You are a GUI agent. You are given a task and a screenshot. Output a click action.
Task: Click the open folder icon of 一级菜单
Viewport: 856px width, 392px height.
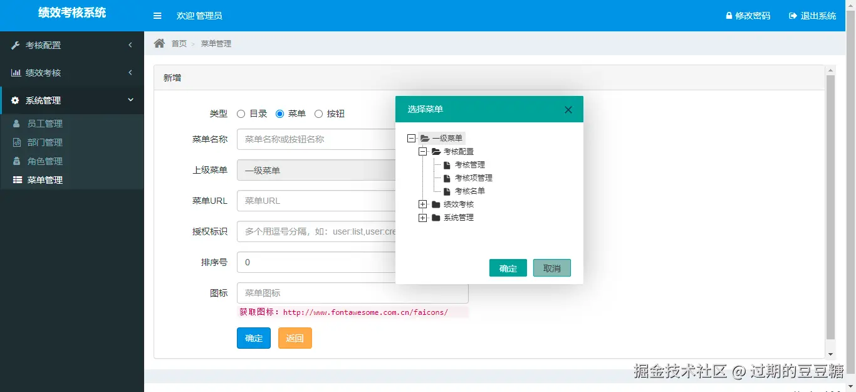pos(425,139)
